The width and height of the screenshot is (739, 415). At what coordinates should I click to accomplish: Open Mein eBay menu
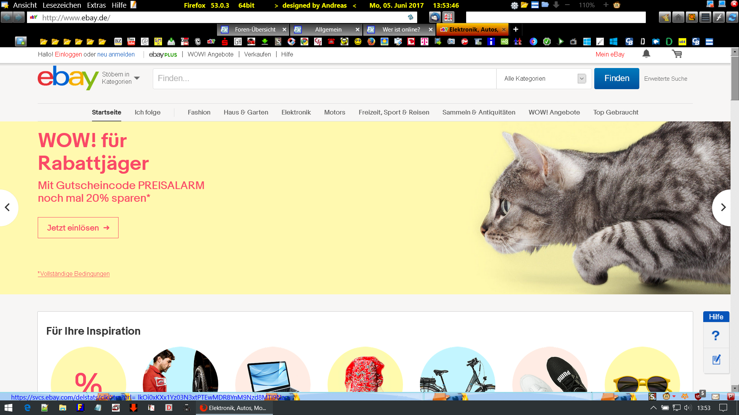[x=610, y=54]
